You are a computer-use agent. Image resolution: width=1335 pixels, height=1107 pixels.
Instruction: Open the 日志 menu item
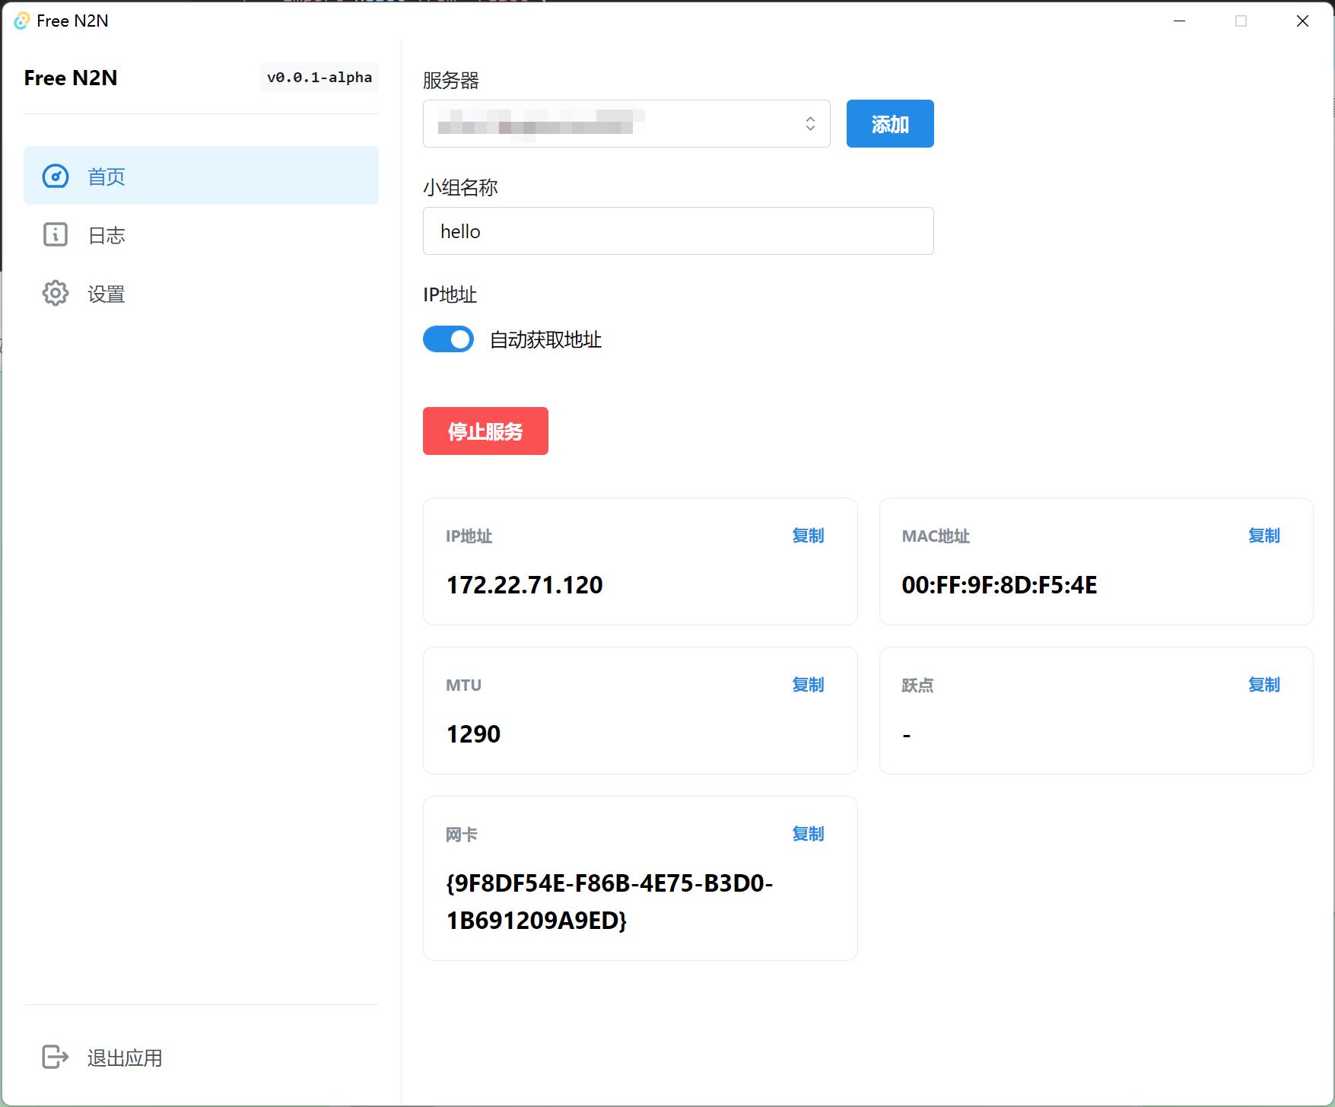[x=201, y=234]
